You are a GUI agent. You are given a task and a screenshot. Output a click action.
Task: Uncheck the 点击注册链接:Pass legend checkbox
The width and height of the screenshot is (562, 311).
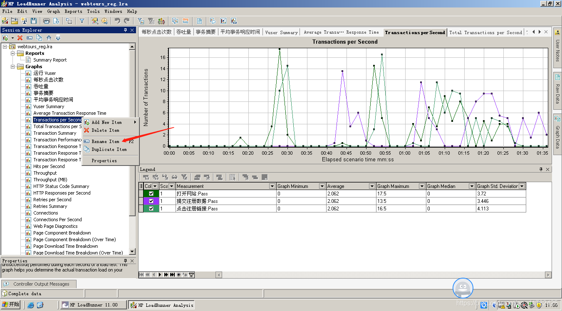(151, 208)
